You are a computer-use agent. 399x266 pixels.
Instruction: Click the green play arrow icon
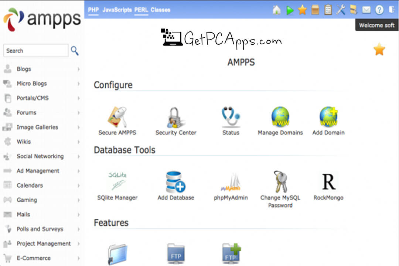pyautogui.click(x=290, y=10)
